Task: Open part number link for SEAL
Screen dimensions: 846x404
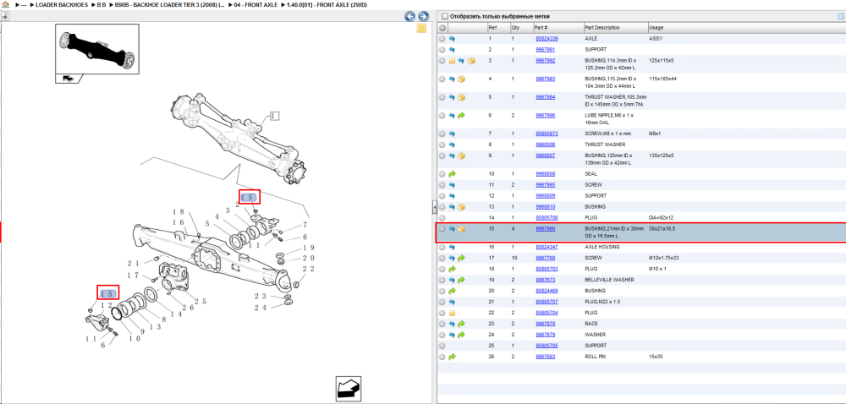Action: (x=546, y=174)
